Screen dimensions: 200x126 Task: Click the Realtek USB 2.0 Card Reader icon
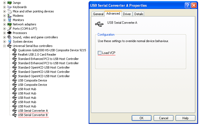point(15,55)
